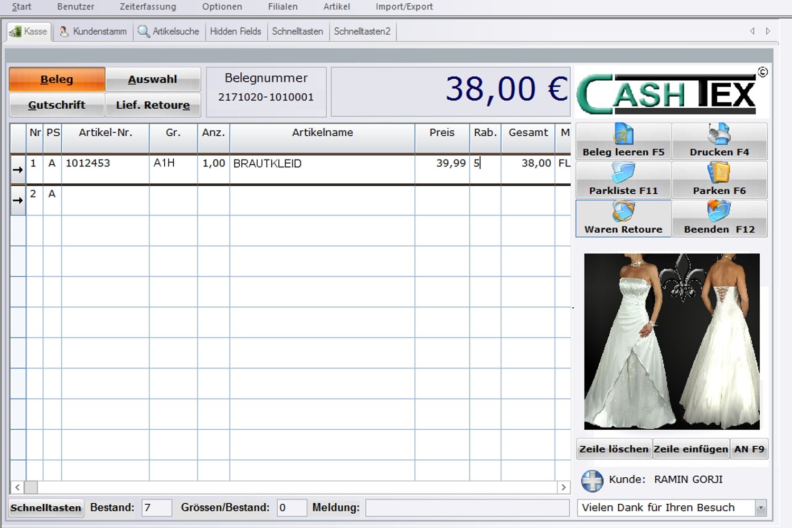
Task: Click the Zeile löschen button
Action: click(614, 449)
